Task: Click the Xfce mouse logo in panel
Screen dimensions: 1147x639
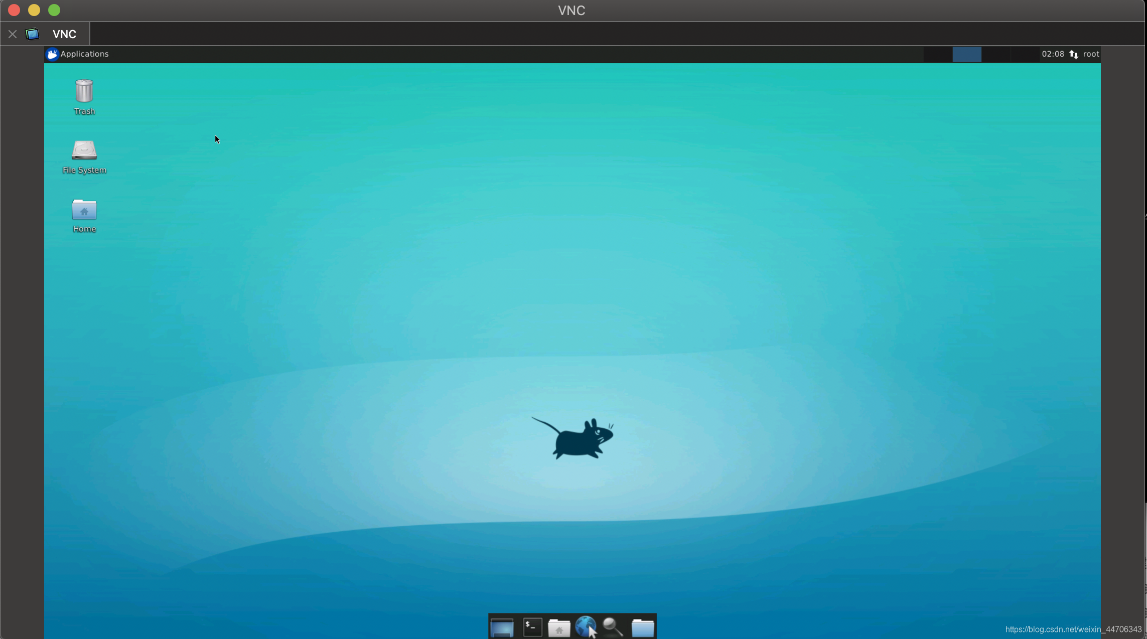Action: (x=52, y=54)
